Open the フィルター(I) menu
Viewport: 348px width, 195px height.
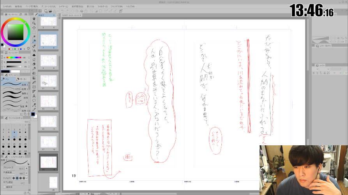102,7
